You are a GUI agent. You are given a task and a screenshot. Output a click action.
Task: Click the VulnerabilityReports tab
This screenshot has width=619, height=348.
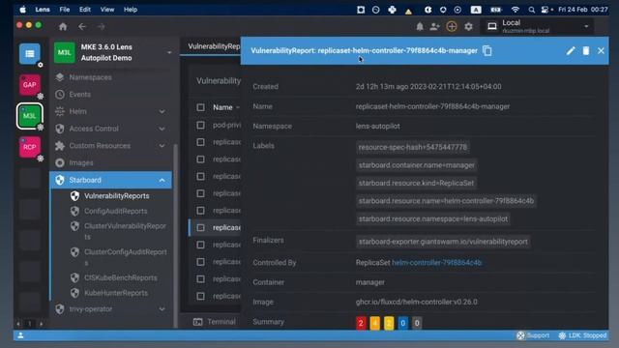214,46
